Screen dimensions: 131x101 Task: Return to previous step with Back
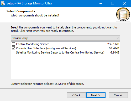pyautogui.click(x=76, y=95)
